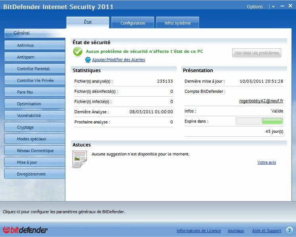Open the Infos système tab
This screenshot has width=296, height=237.
coord(177,23)
